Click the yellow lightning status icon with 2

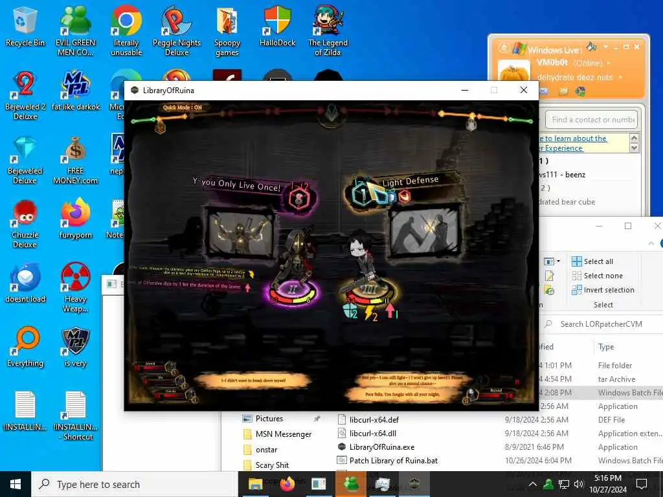pos(371,313)
